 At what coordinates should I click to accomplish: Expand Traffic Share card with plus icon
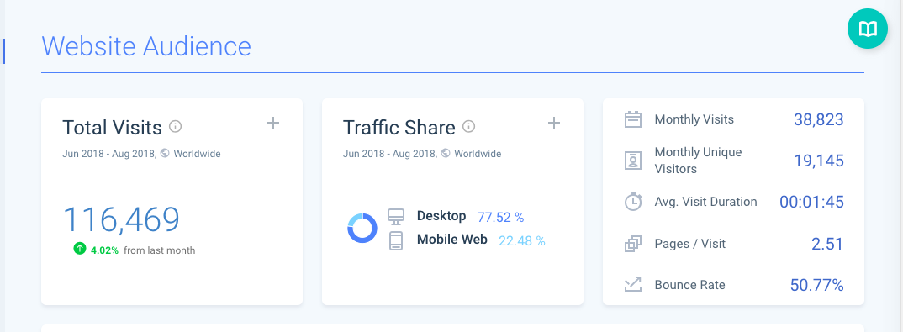click(x=553, y=123)
